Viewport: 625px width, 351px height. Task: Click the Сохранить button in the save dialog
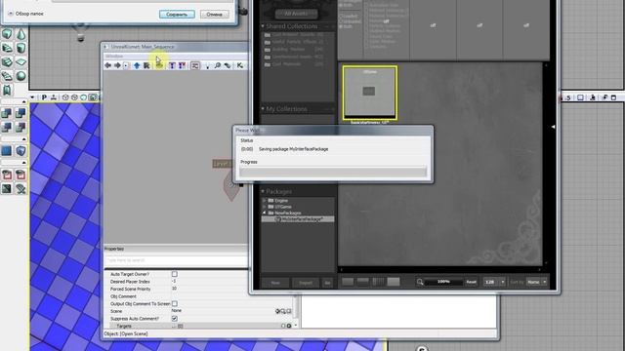pos(177,15)
